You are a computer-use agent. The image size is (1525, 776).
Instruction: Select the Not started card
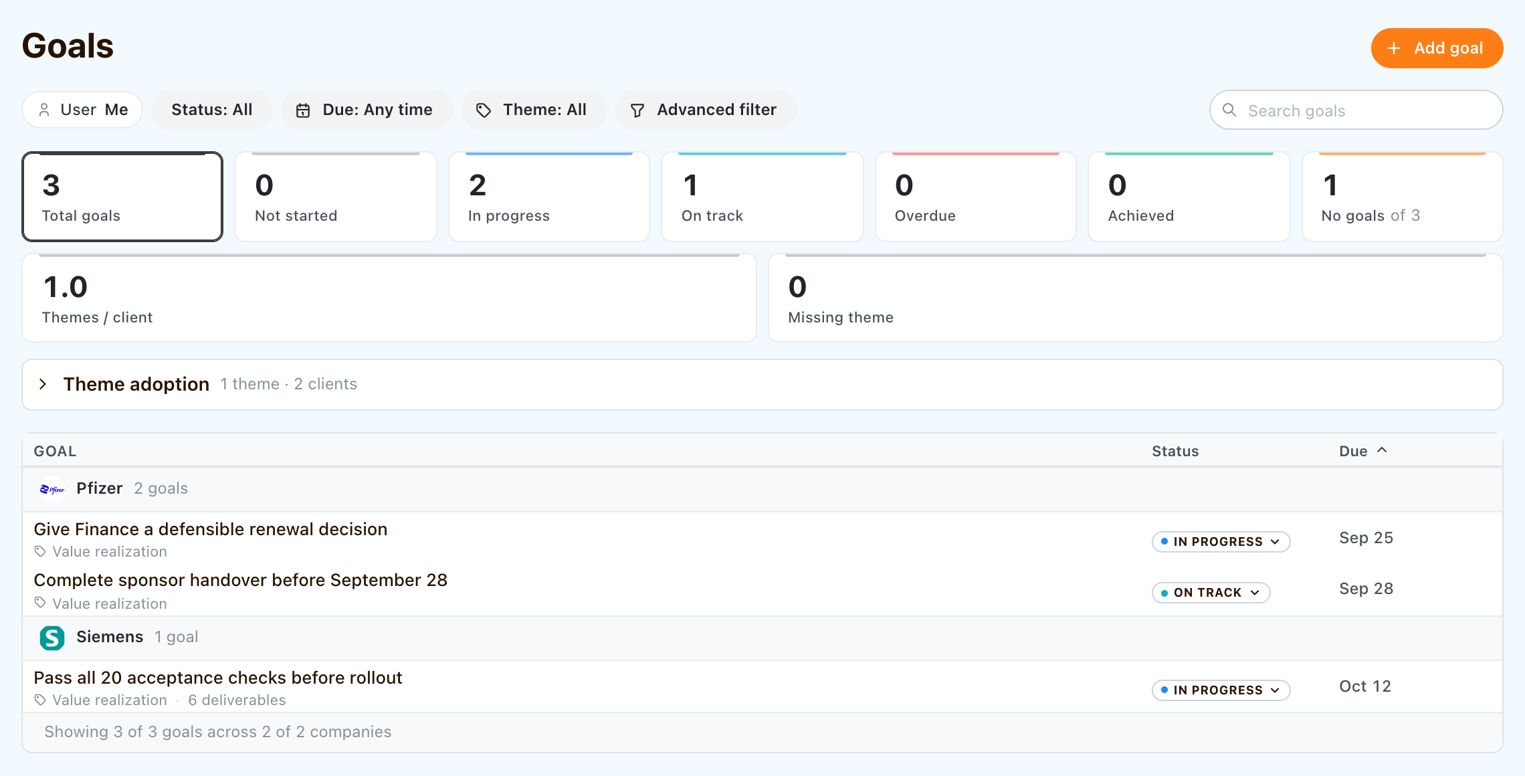pos(336,197)
